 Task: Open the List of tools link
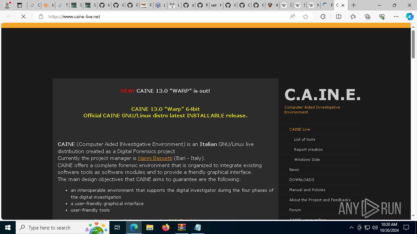coord(305,139)
